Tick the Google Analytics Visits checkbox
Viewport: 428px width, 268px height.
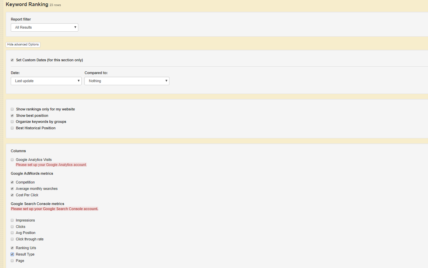click(x=12, y=160)
